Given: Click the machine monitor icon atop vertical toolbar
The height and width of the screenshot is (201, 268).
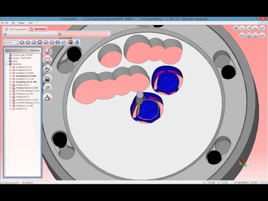Looking at the screenshot, I should (x=47, y=51).
